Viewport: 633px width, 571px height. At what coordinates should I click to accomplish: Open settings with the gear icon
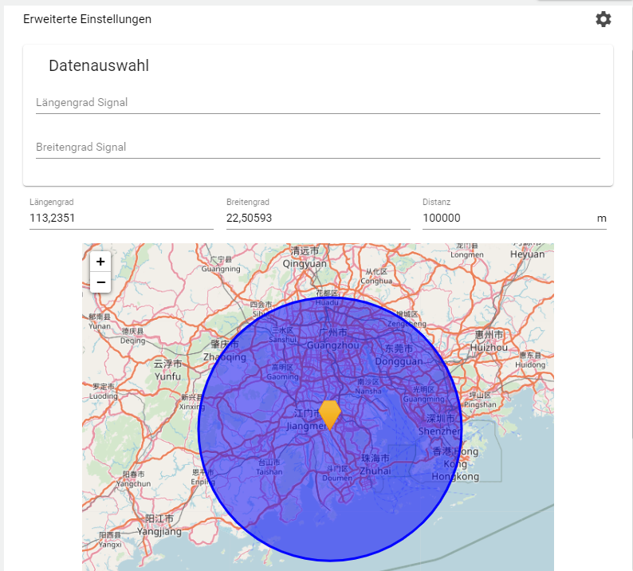tap(604, 19)
